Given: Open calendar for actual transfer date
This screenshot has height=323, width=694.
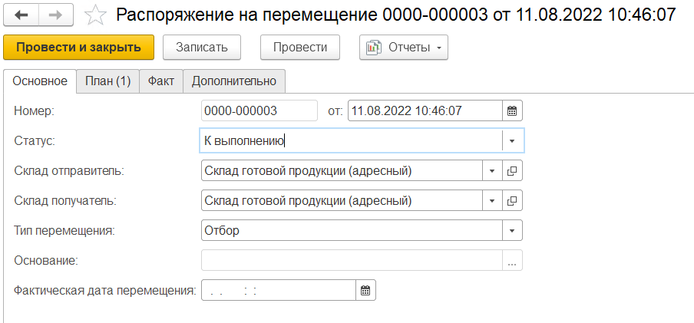Looking at the screenshot, I should (x=365, y=290).
